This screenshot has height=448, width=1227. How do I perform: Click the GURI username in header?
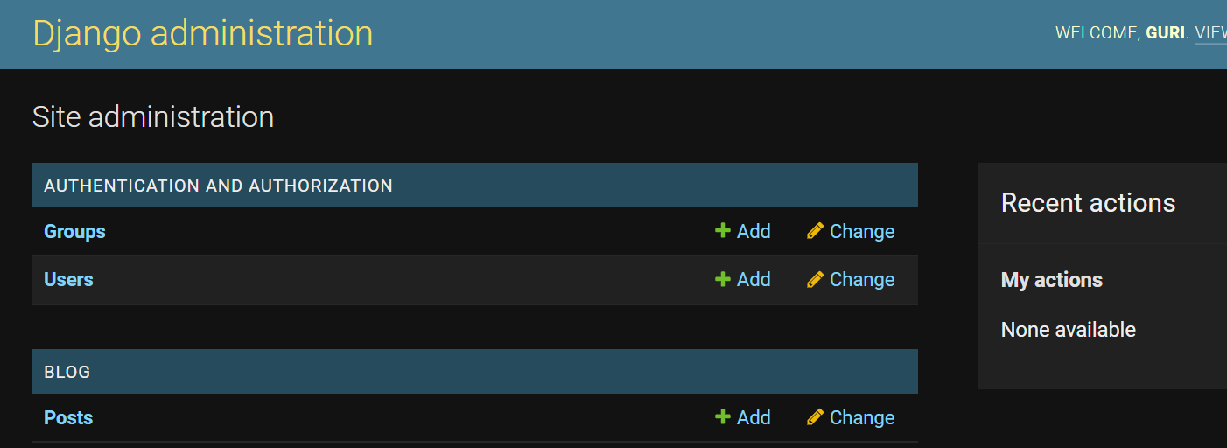coord(1165,33)
